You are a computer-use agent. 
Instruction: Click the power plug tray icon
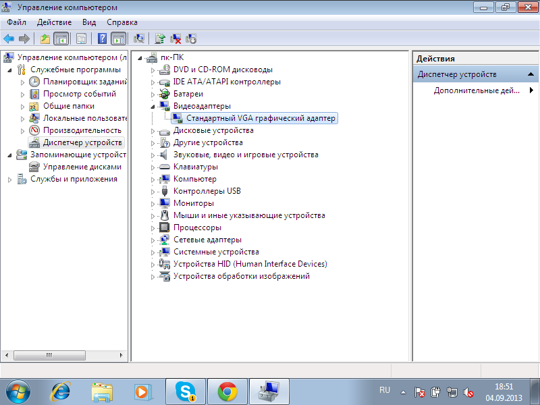point(435,392)
